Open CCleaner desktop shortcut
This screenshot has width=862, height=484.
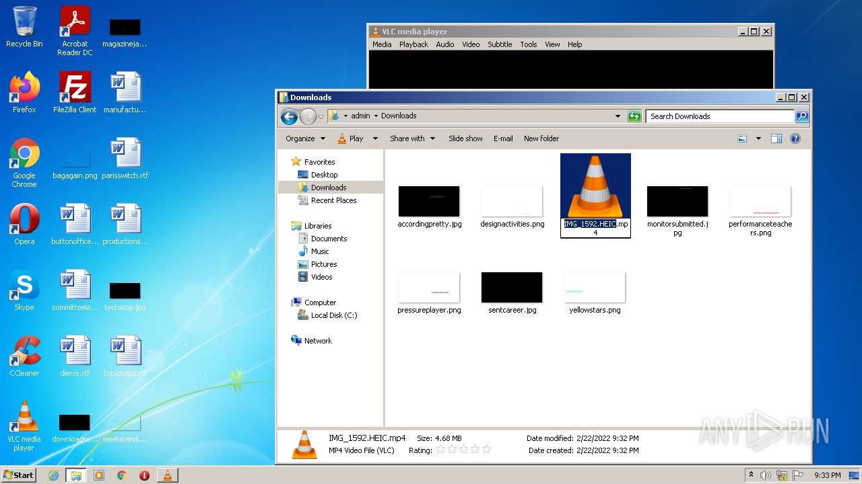click(24, 356)
